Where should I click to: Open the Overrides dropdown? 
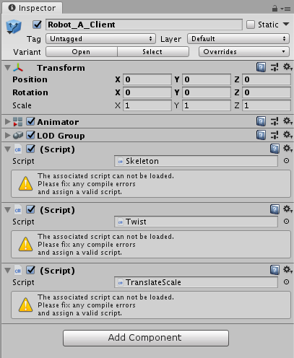coord(244,52)
